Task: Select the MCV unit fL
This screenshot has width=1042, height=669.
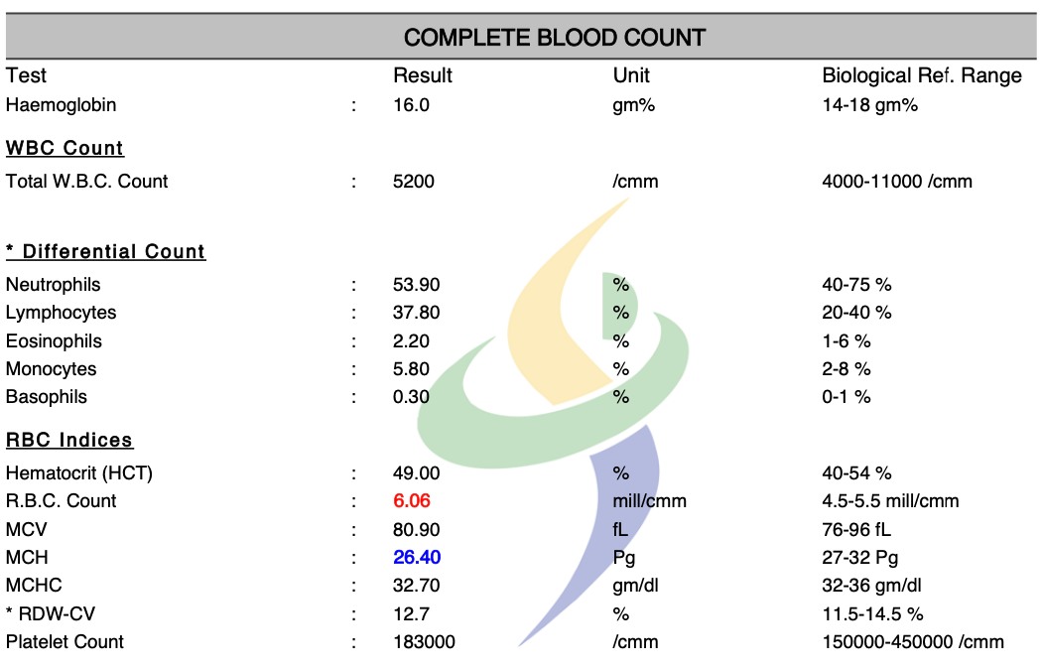Action: [621, 530]
